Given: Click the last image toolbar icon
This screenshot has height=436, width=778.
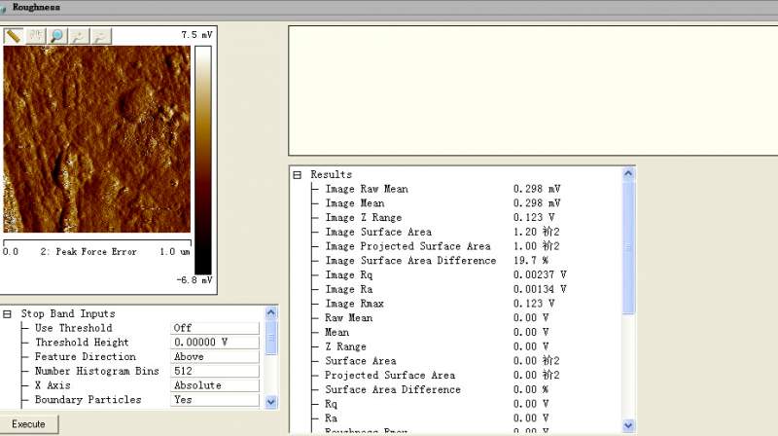Looking at the screenshot, I should click(x=101, y=36).
